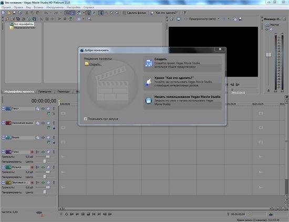
Task: Open the 'Вставка' menu
Action: coord(38,7)
